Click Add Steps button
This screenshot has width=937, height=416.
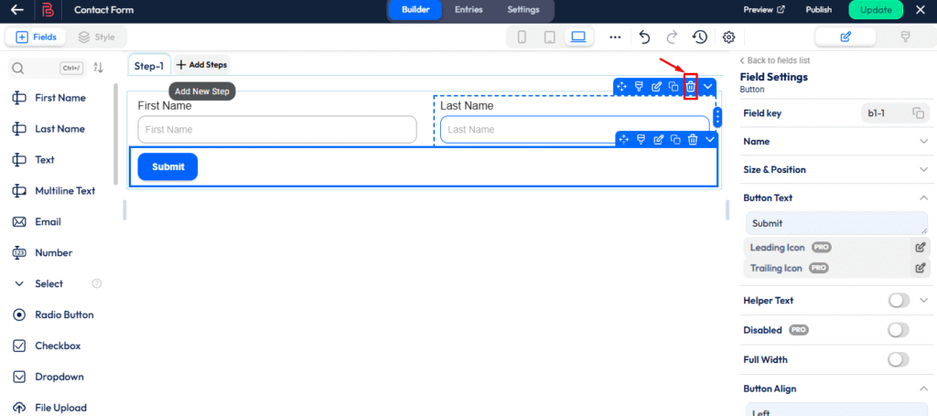[201, 65]
